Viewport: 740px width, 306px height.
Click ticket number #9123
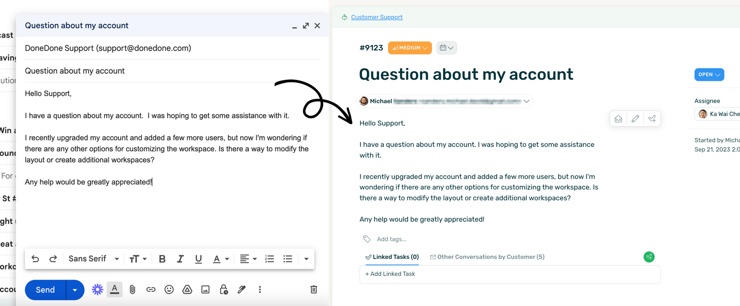(x=371, y=48)
